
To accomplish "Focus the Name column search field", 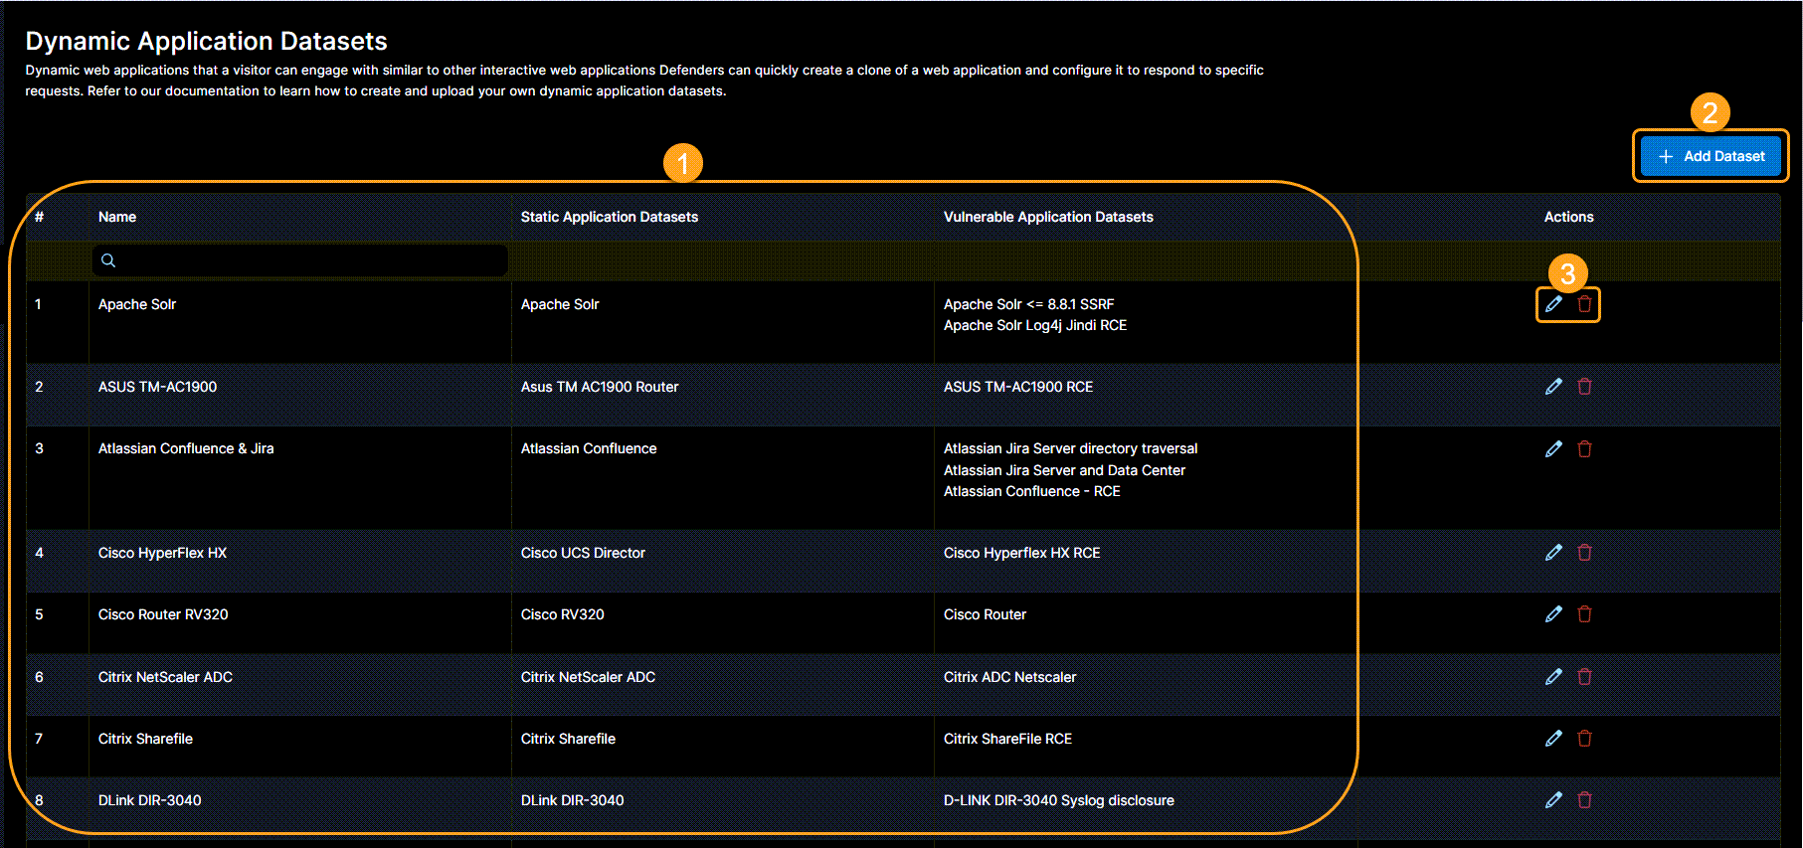I will [x=308, y=260].
